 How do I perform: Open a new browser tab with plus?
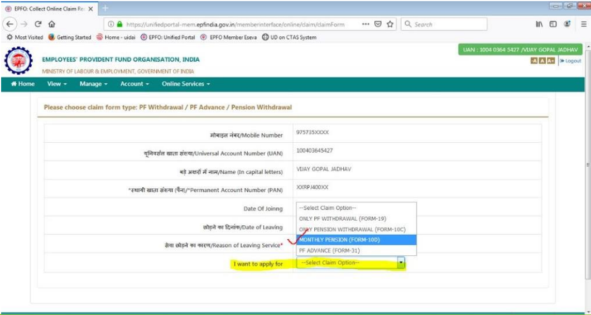(x=105, y=8)
